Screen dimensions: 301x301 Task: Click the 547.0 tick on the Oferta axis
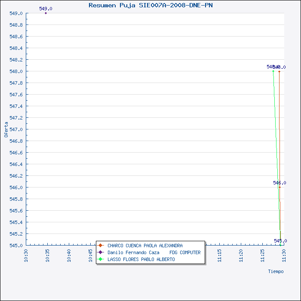tap(16, 129)
